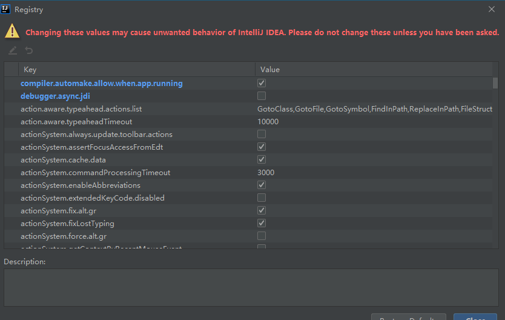505x320 pixels.
Task: Select action.aware.typeaheadTimeout key
Action: 76,121
